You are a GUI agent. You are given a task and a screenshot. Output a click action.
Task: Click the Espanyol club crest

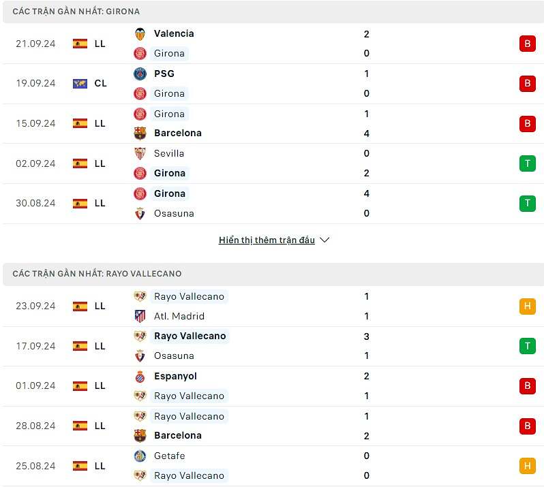click(140, 377)
